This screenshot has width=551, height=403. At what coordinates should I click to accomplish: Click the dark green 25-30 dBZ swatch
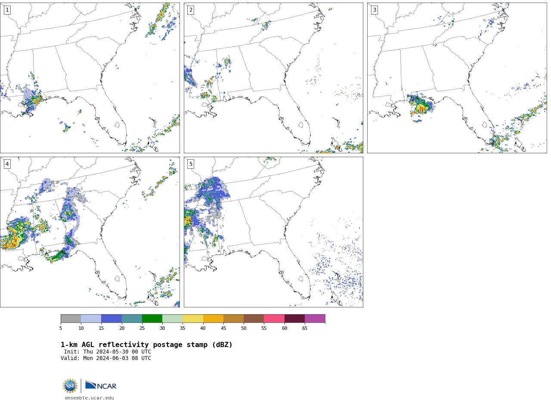coord(152,319)
